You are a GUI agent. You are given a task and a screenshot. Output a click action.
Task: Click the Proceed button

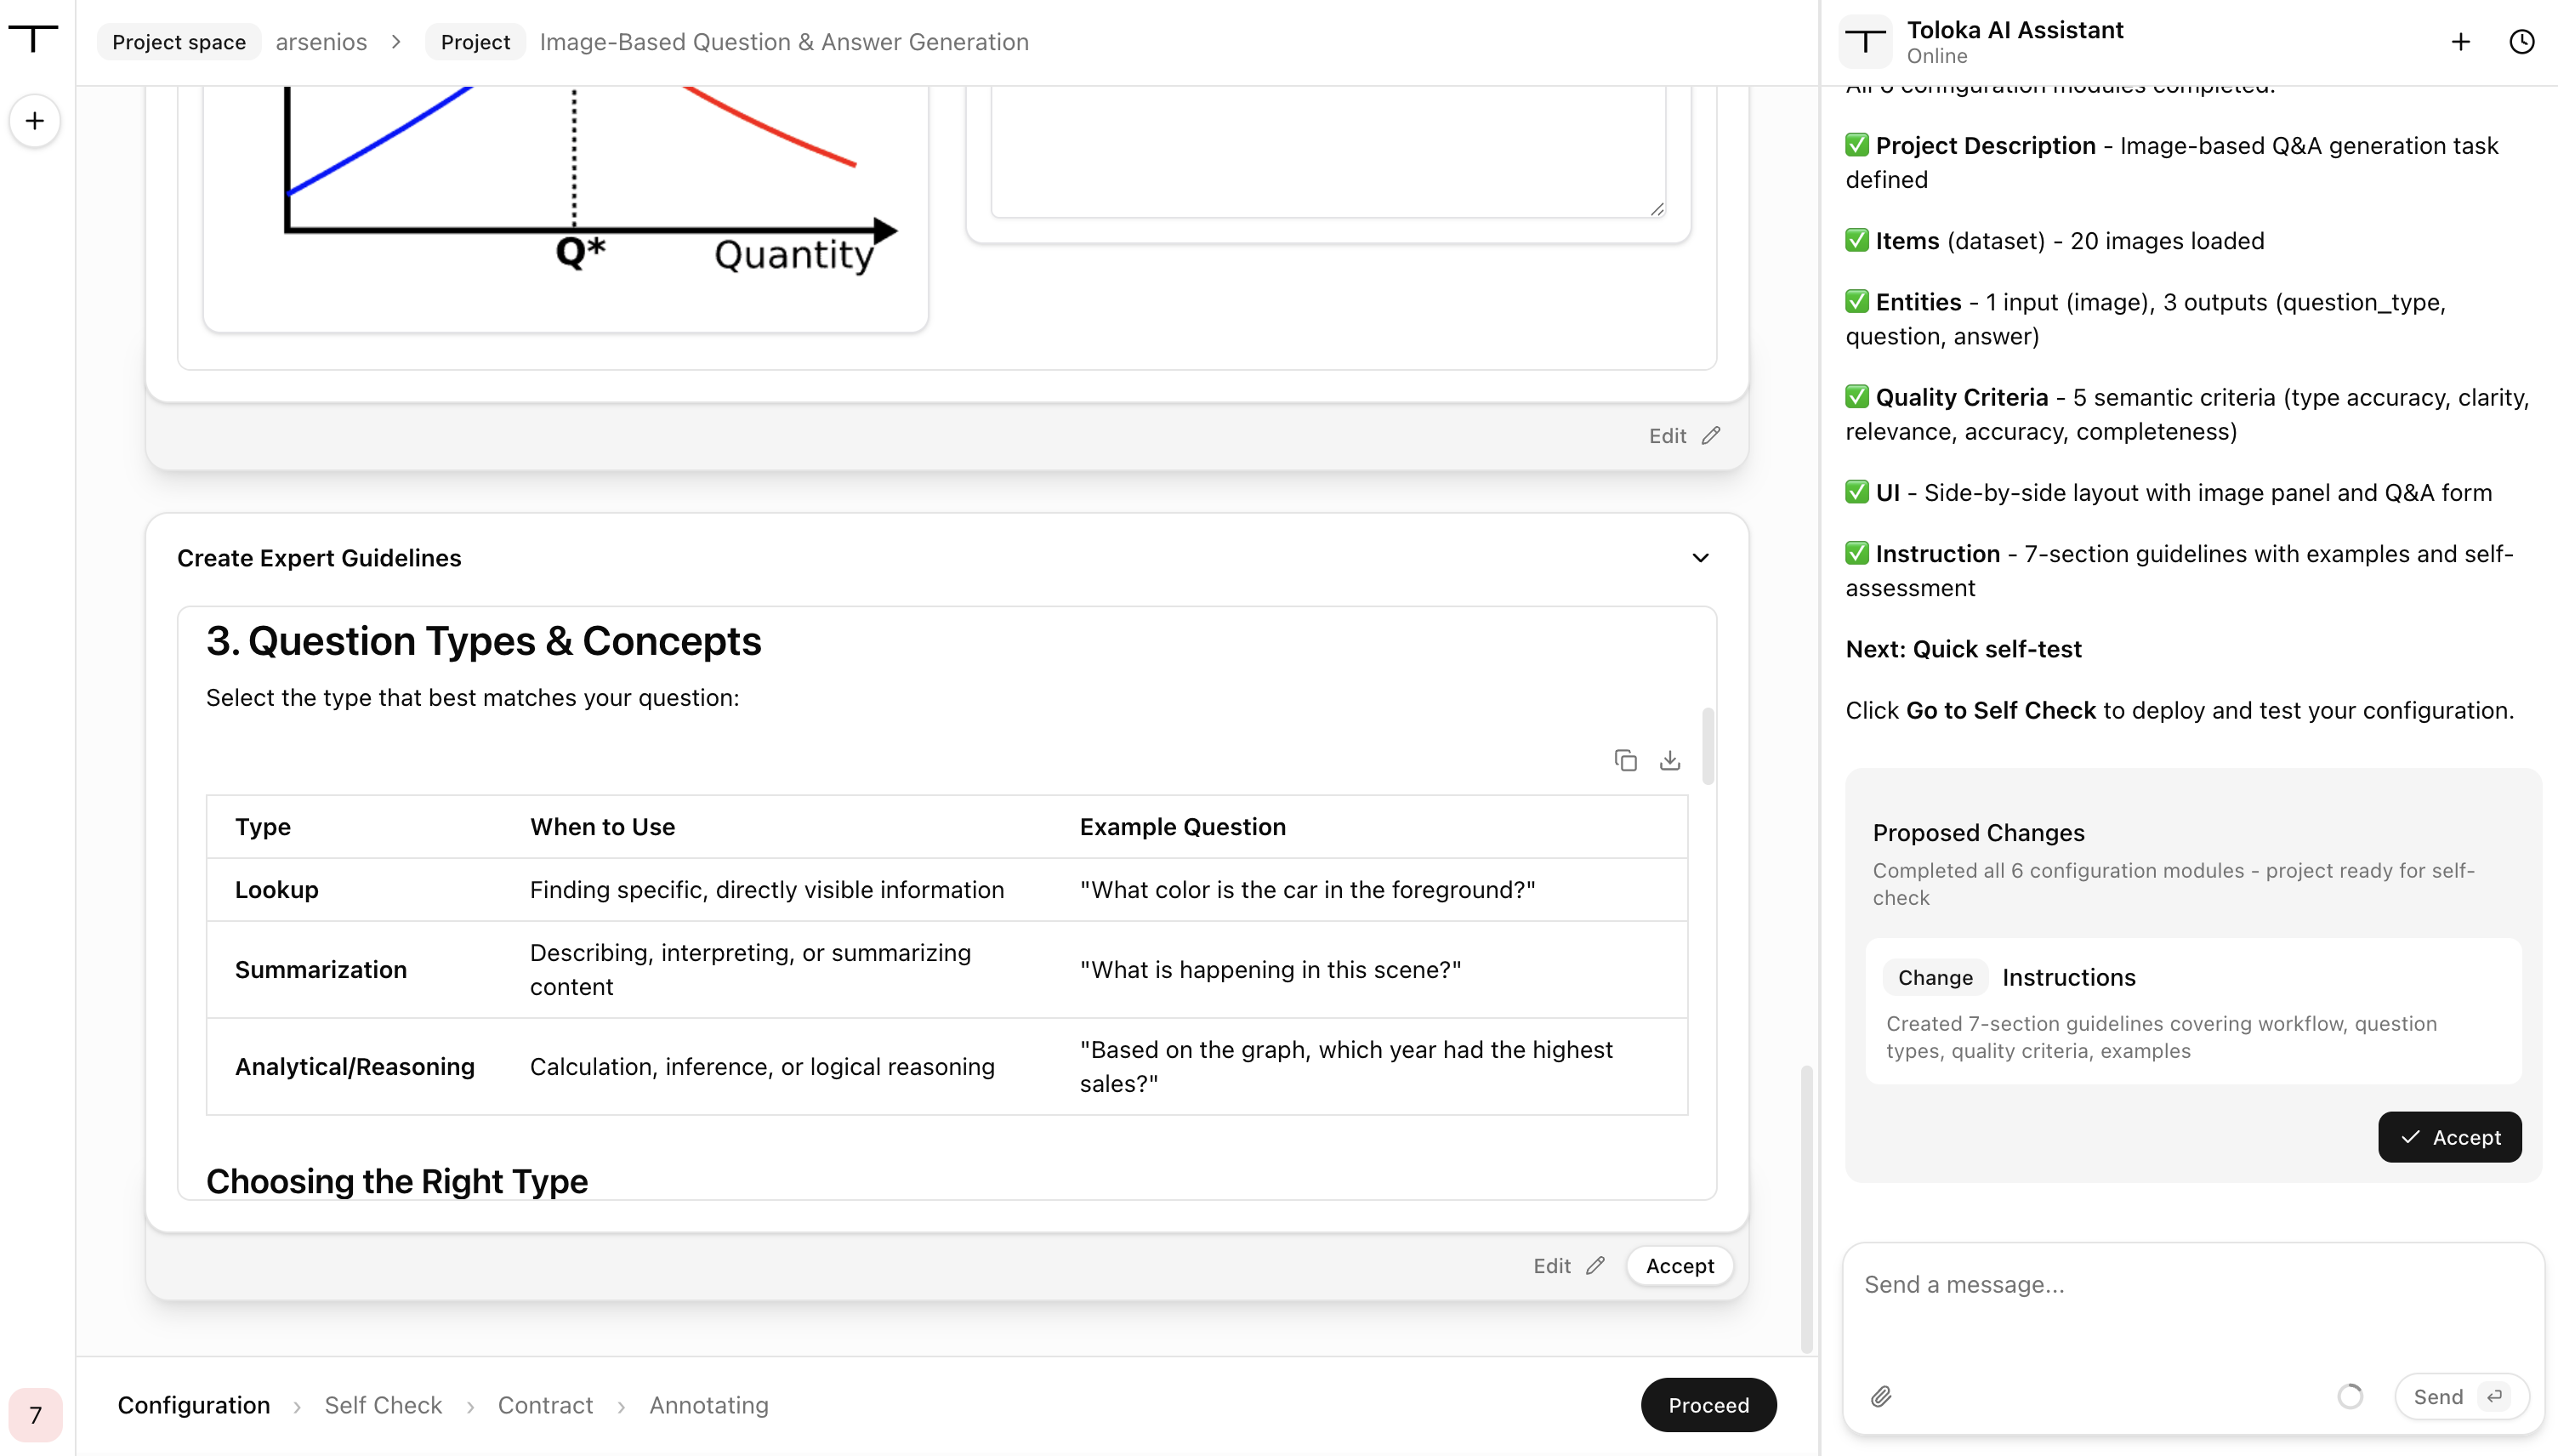pos(1708,1405)
